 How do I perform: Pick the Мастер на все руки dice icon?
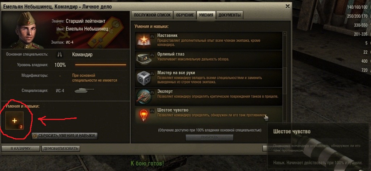pyautogui.click(x=143, y=78)
